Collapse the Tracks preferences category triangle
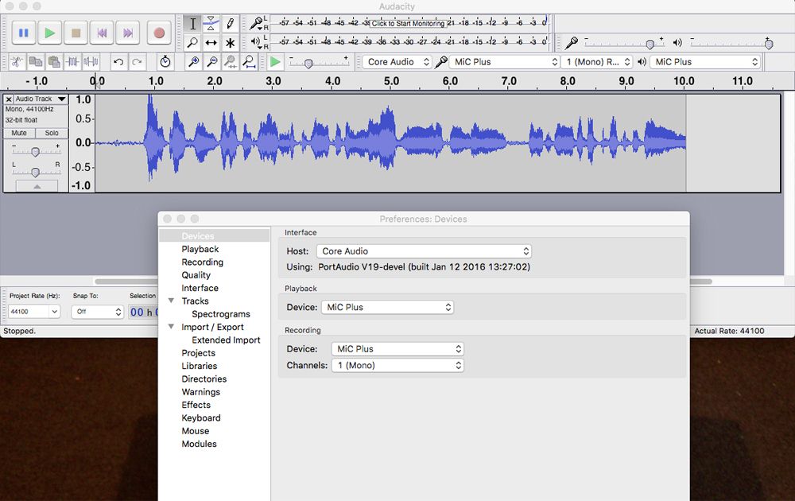This screenshot has height=501, width=795. [x=172, y=301]
